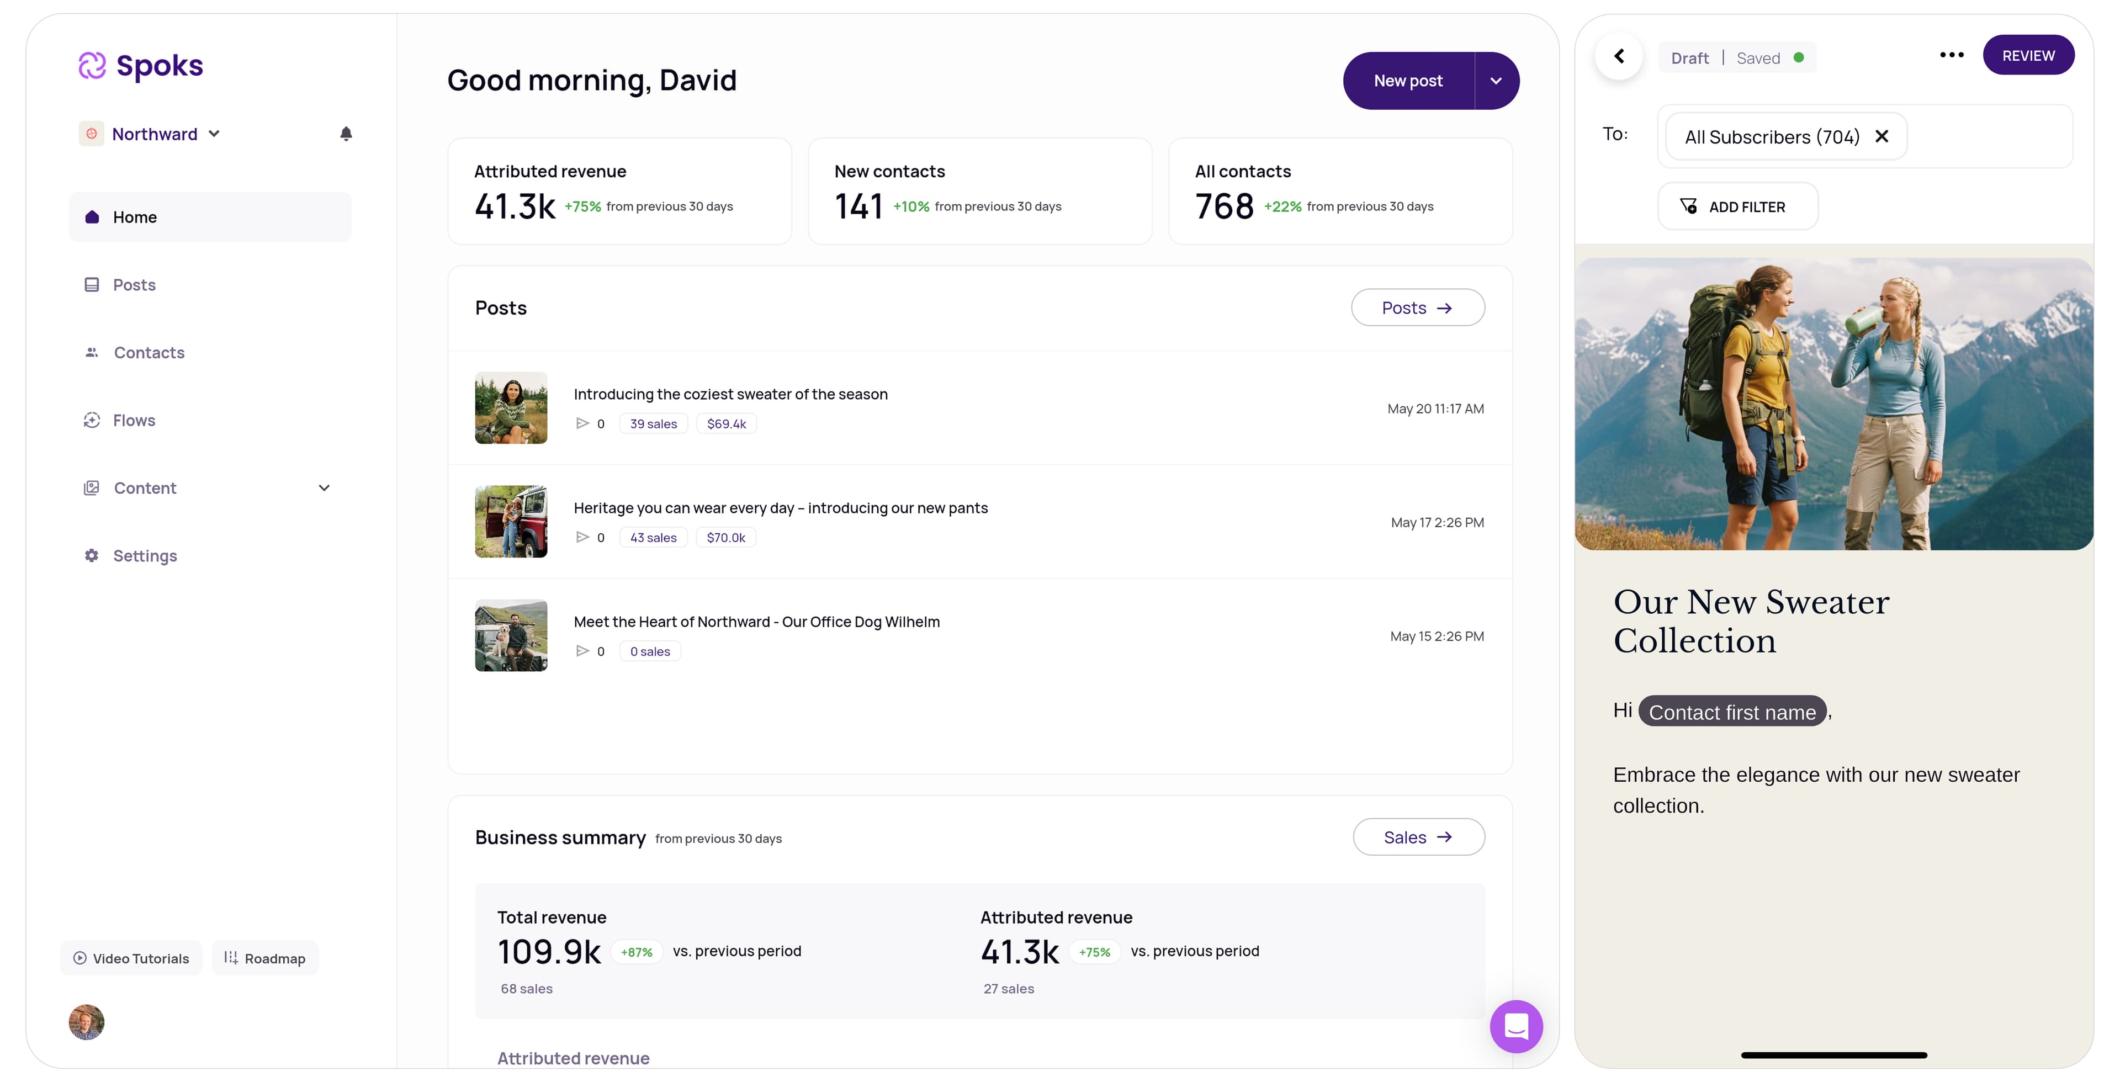Open the Flows section in sidebar

133,421
